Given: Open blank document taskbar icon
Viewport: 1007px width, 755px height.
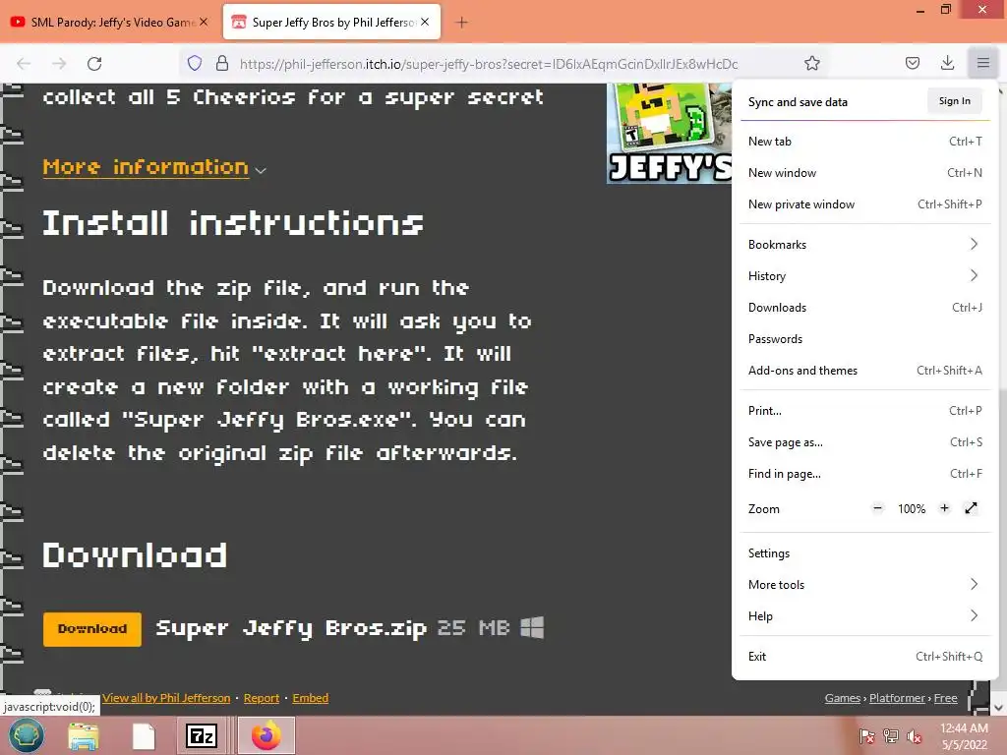Looking at the screenshot, I should pos(144,735).
